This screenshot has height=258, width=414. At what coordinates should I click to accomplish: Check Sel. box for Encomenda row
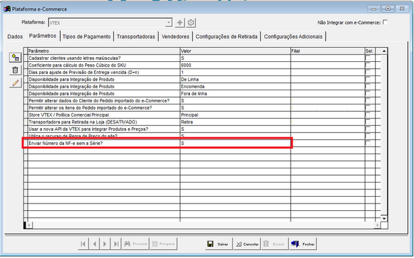pos(367,86)
